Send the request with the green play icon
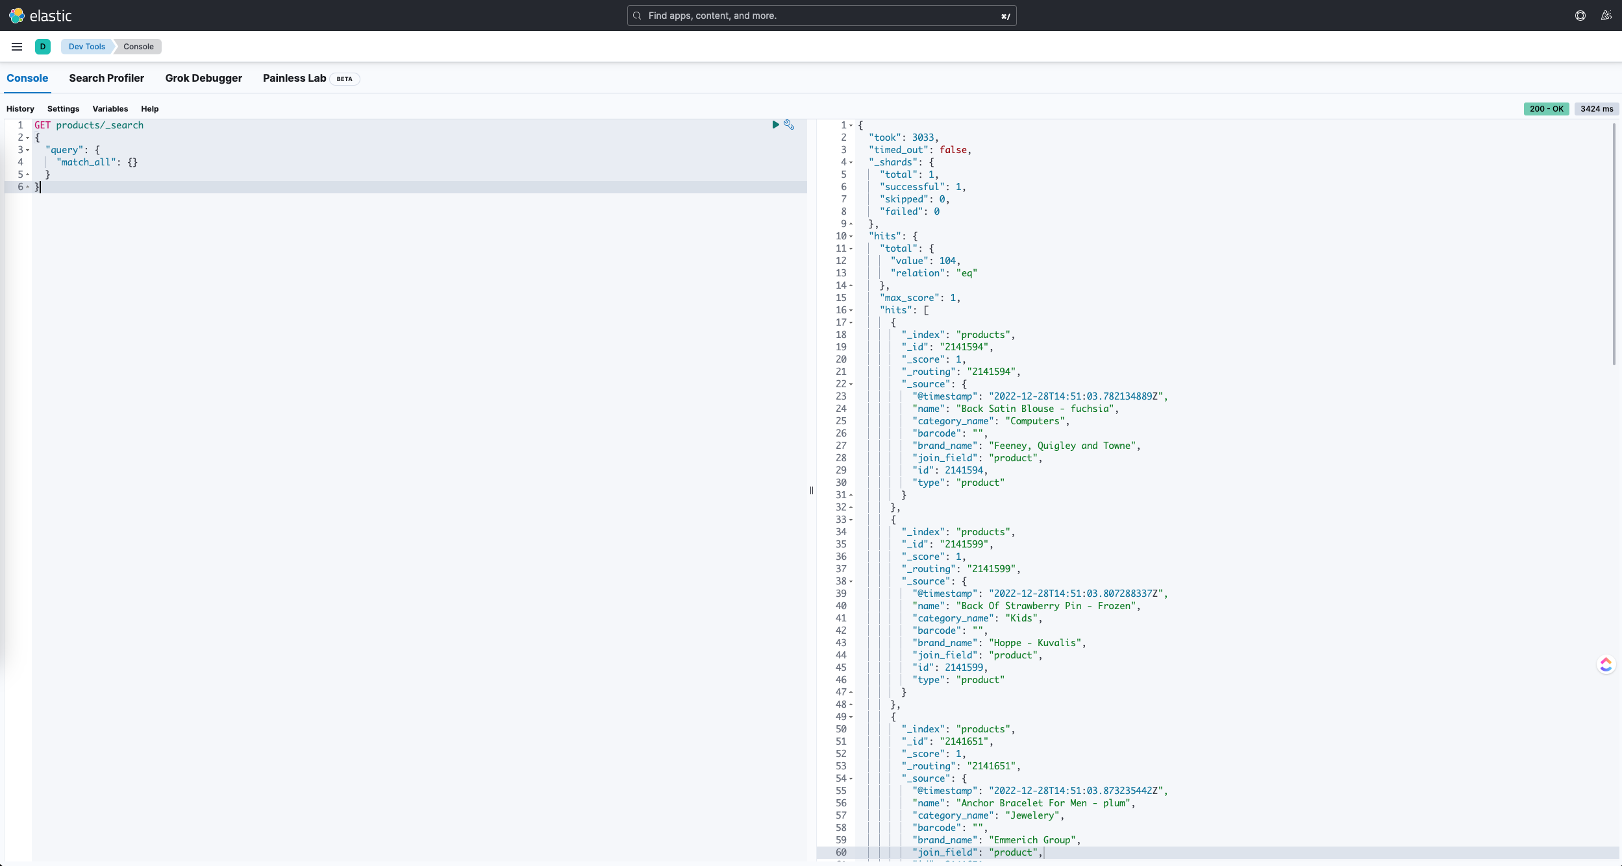The image size is (1622, 866). (x=775, y=125)
